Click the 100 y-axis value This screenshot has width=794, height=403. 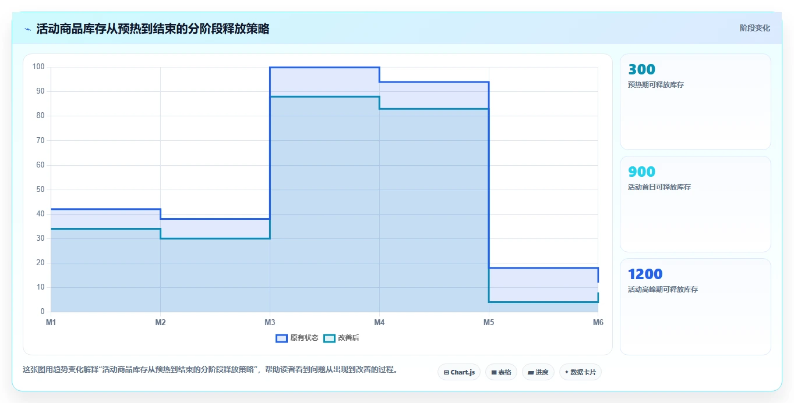(38, 67)
